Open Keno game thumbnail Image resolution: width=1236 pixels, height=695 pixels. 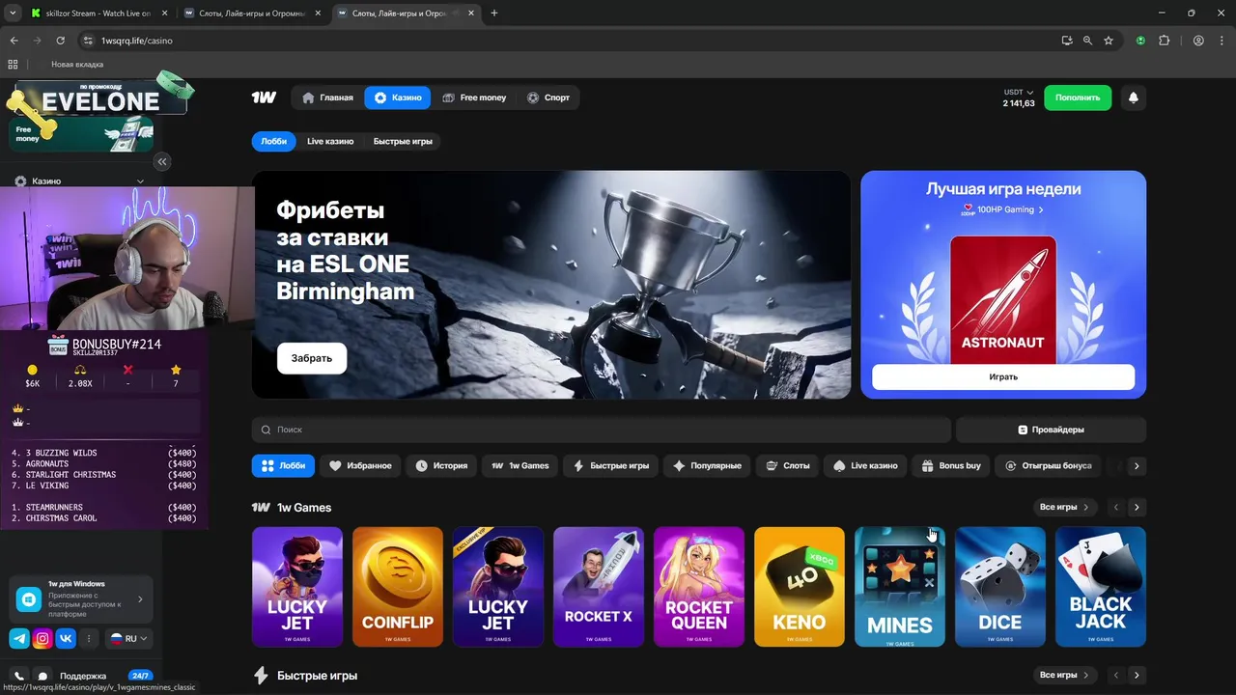(x=800, y=587)
